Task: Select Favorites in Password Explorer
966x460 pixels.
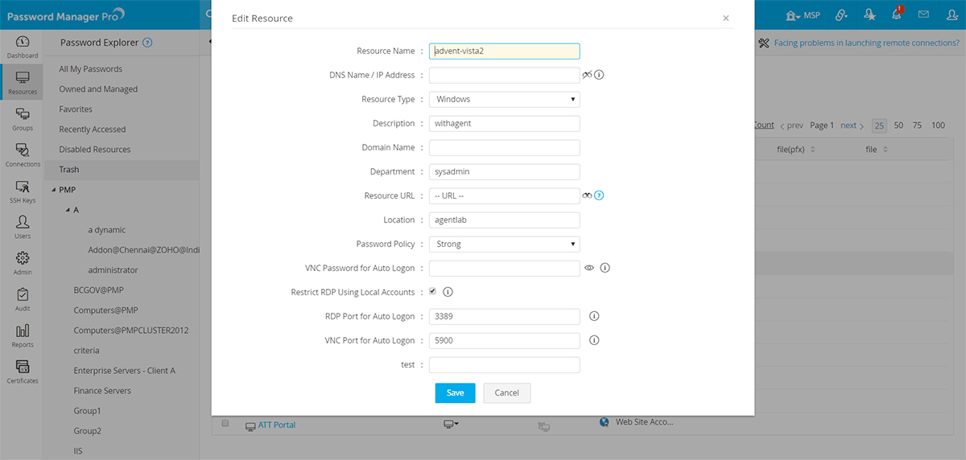Action: coord(76,109)
